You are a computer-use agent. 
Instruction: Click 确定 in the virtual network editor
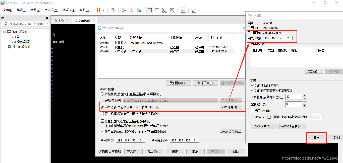[x=175, y=151]
